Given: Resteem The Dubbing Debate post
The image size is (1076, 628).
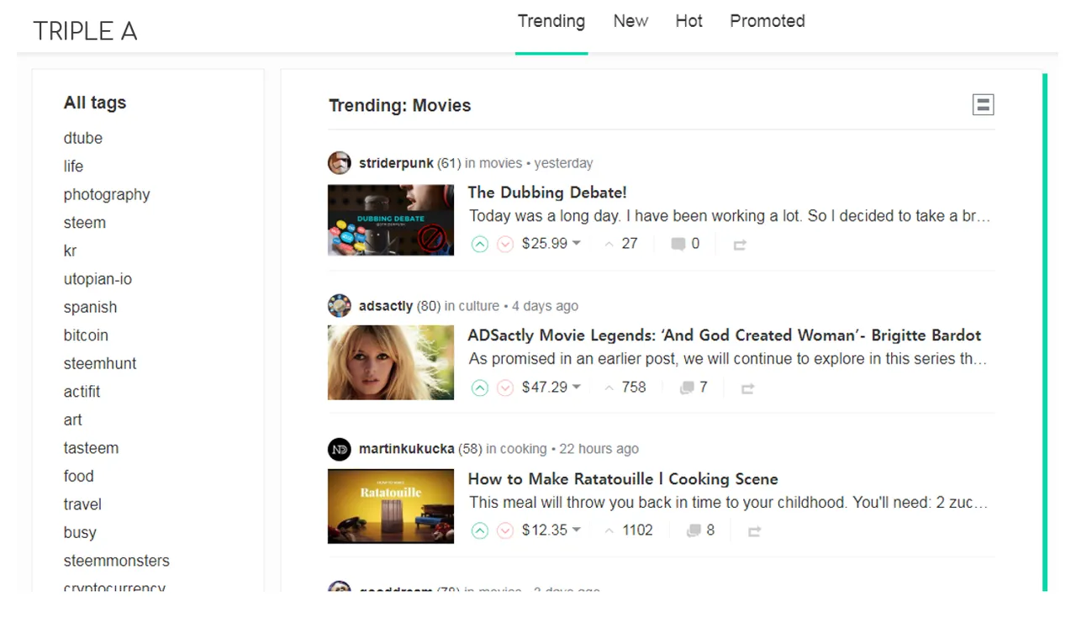Looking at the screenshot, I should (x=740, y=245).
